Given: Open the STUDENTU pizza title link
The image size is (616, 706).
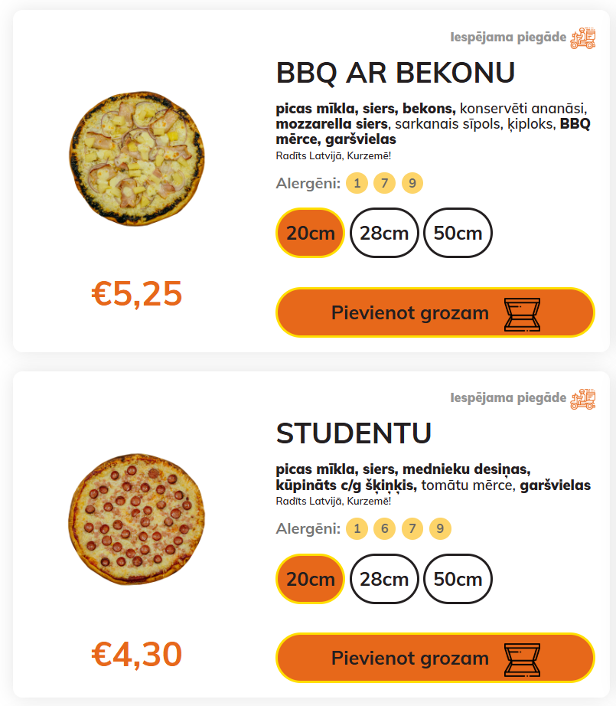Looking at the screenshot, I should coord(354,434).
